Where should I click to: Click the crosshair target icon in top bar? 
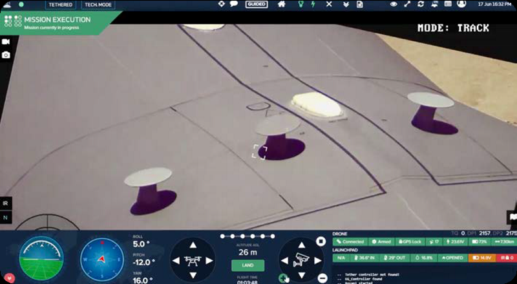(x=222, y=5)
